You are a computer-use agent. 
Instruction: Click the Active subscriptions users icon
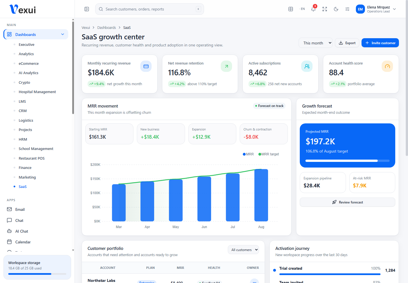tap(307, 66)
